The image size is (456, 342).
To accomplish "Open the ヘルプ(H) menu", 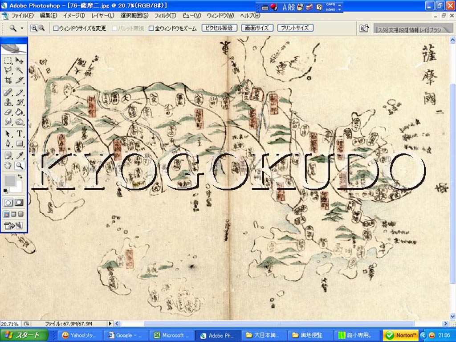I will pos(250,16).
